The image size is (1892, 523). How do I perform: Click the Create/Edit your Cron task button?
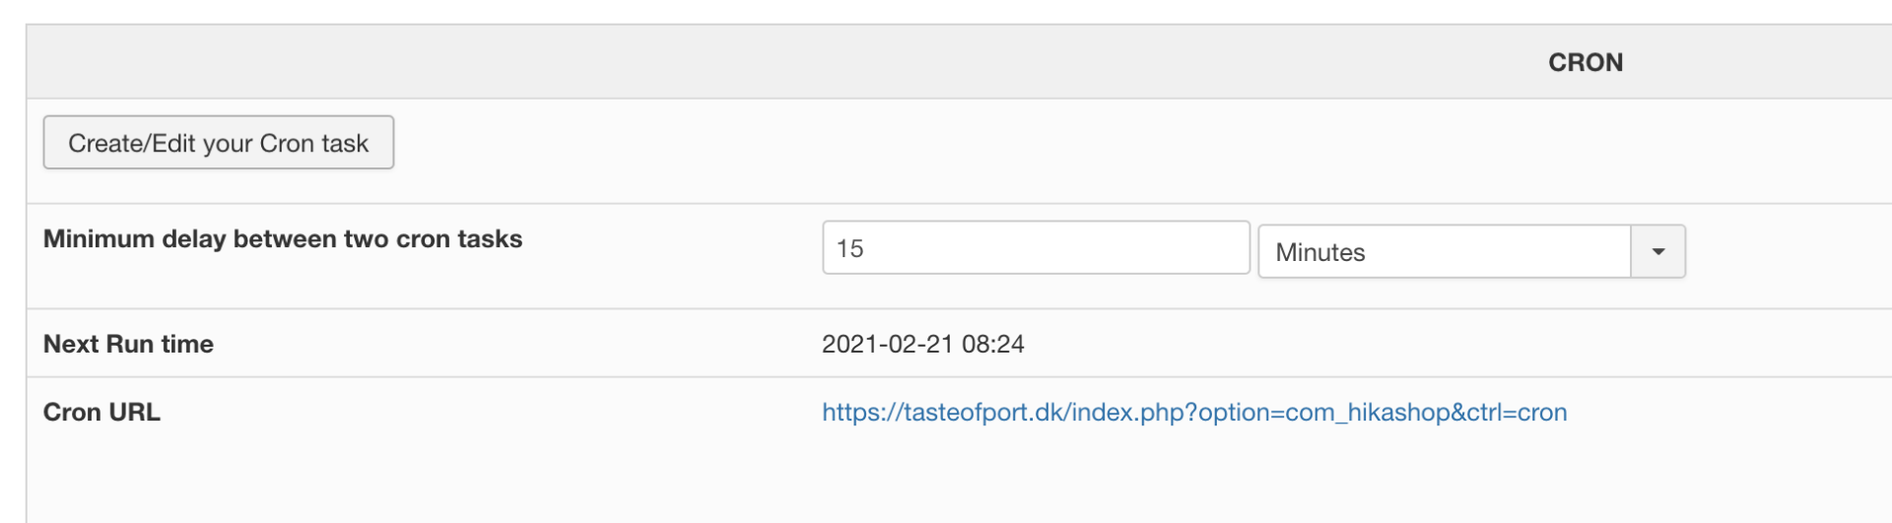coord(218,143)
